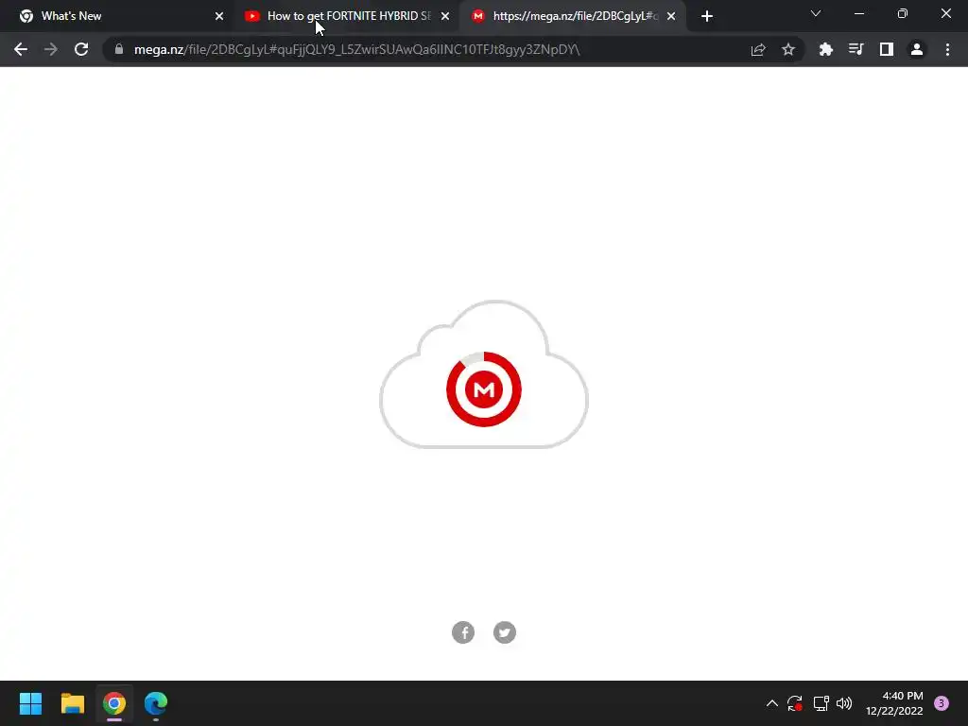Launch Microsoft Edge from the taskbar
968x726 pixels.
tap(156, 703)
